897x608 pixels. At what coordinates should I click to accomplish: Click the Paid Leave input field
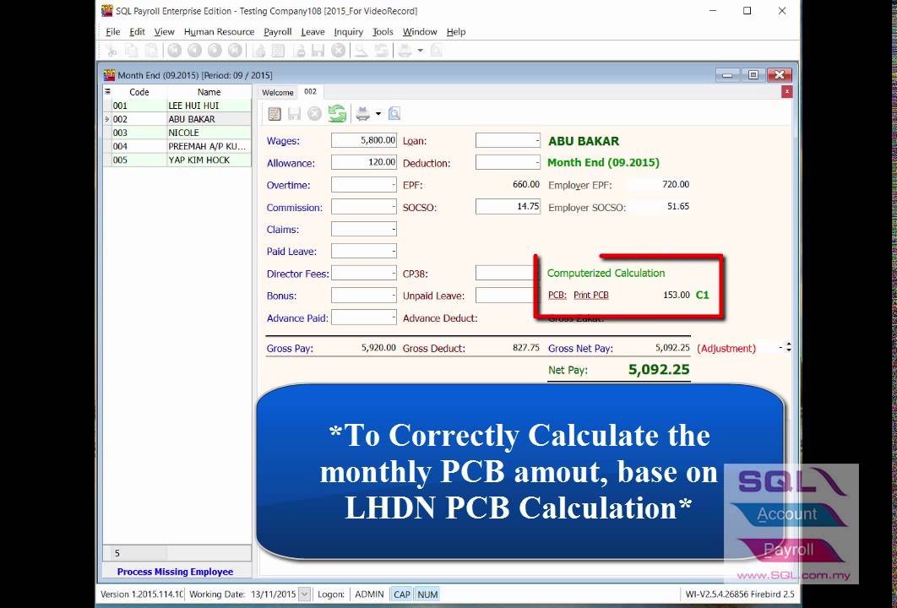point(364,251)
